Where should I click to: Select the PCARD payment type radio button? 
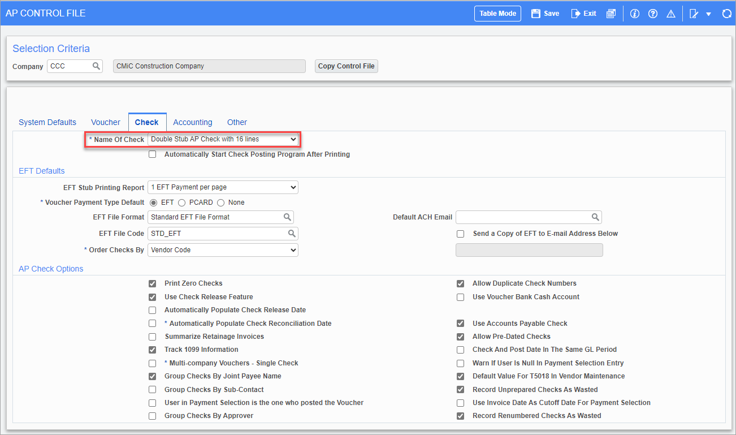(181, 203)
